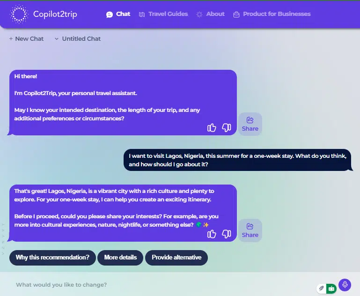Click 'Why this recommendation?' suggestion
360x296 pixels.
coord(52,258)
